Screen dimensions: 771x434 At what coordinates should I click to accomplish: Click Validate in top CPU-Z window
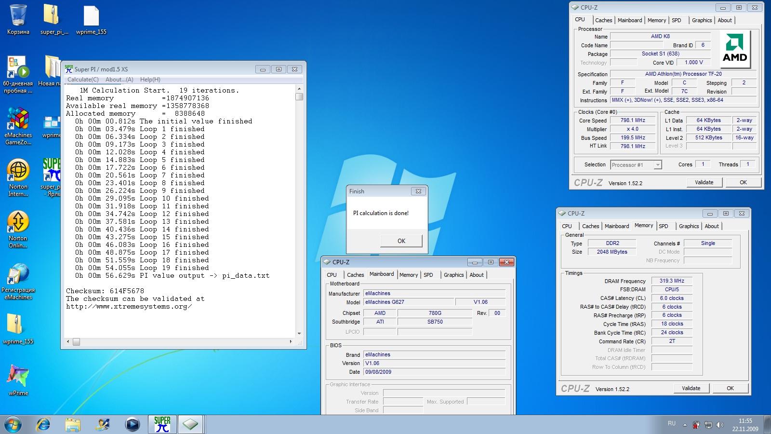point(704,182)
